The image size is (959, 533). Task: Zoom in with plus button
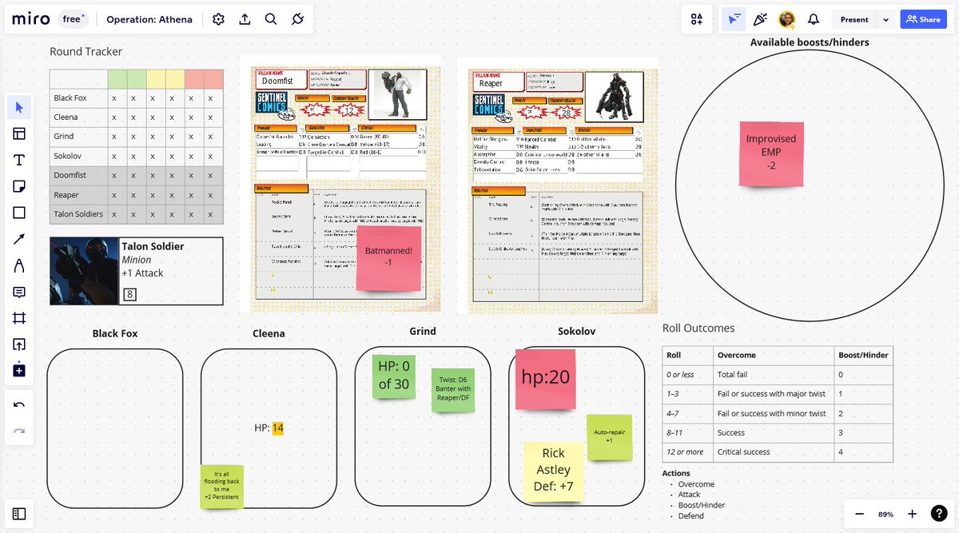click(913, 514)
